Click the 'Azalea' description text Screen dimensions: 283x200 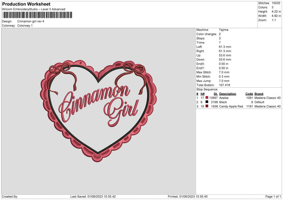point(224,98)
